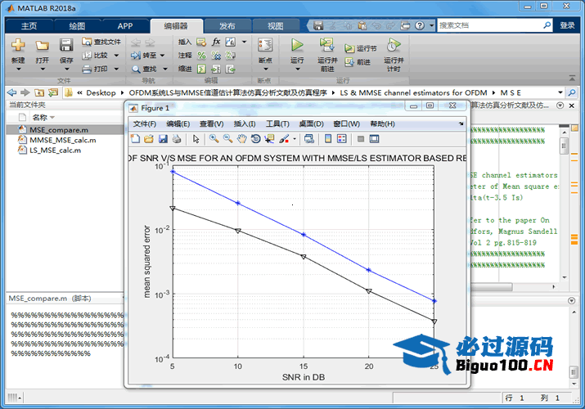Toggle the Data Cursor tool
This screenshot has height=409, width=585.
[x=269, y=139]
